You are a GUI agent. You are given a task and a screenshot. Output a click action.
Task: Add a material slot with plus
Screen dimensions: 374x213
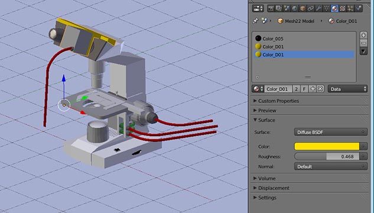363,35
